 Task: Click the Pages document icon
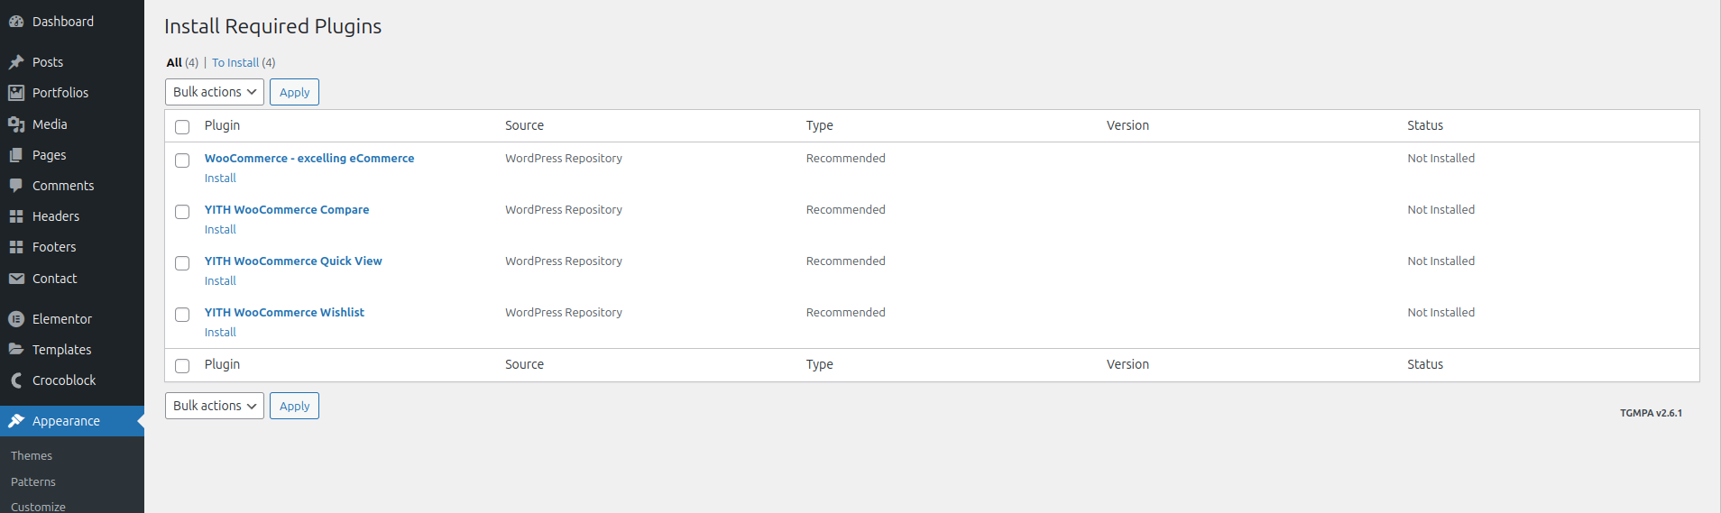[x=16, y=155]
